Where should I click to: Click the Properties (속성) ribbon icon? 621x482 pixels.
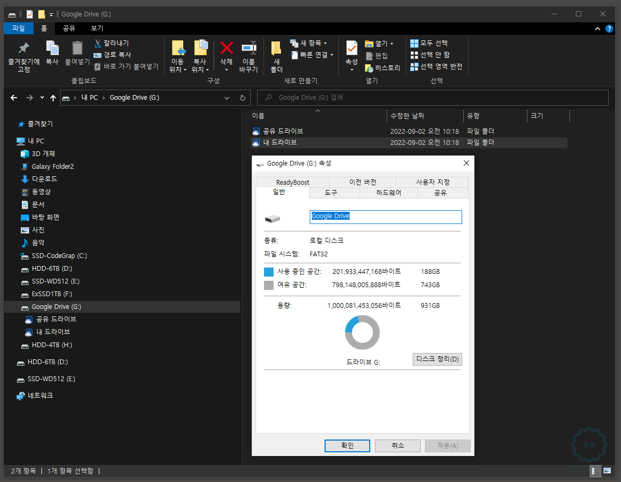352,48
